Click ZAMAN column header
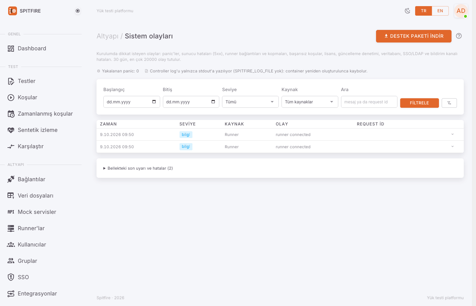This screenshot has width=476, height=306. (108, 124)
